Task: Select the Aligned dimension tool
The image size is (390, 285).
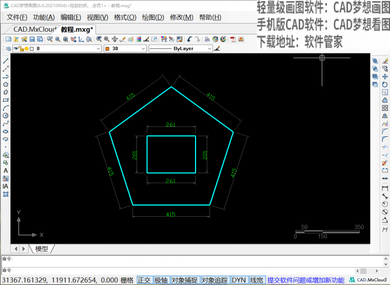Action: coord(385,196)
